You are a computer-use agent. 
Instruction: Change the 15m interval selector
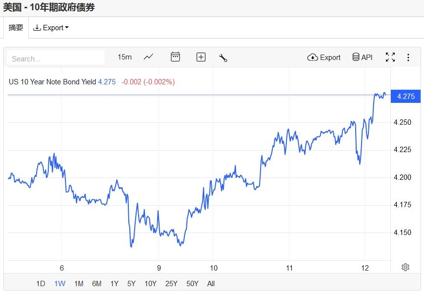pyautogui.click(x=124, y=57)
